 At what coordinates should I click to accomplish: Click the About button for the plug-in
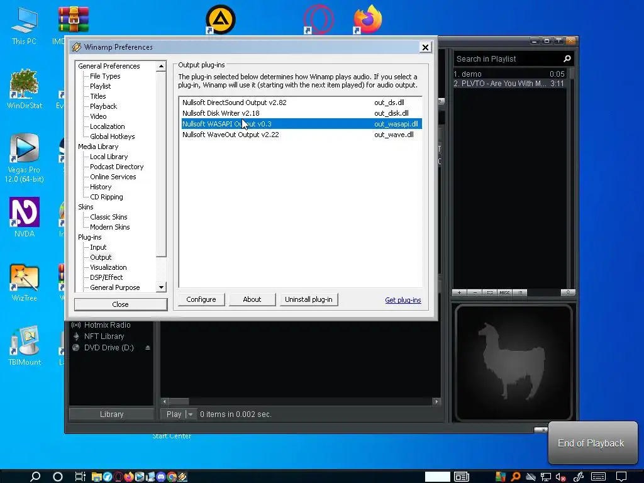[252, 299]
